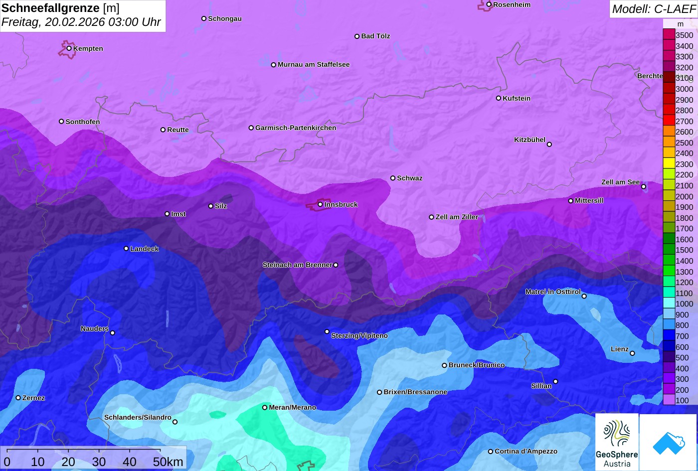The height and width of the screenshot is (471, 698).
Task: Click the Kitzbühel location marker
Action: click(x=549, y=145)
